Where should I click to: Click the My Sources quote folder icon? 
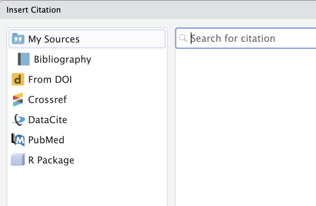click(x=18, y=39)
